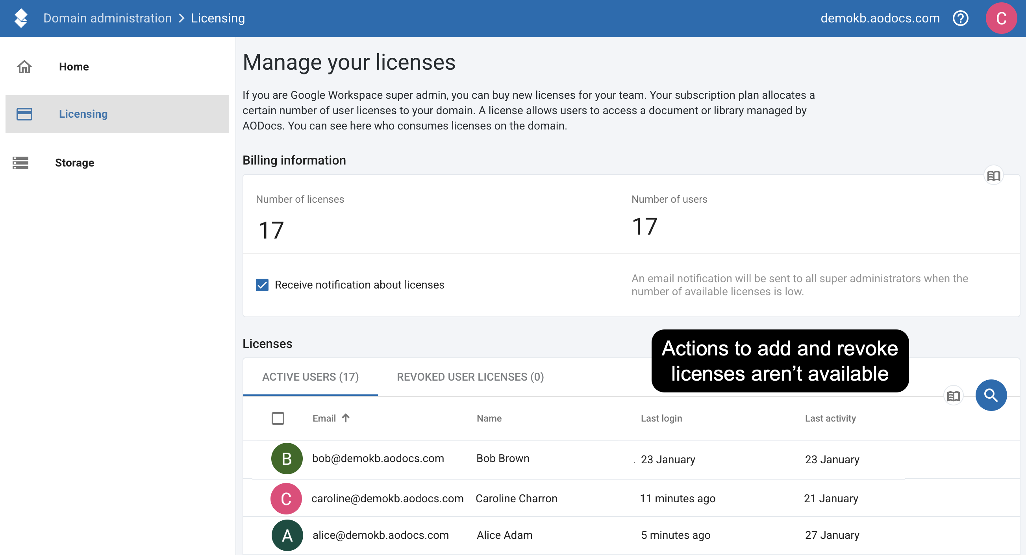Open the Billing information documentation book icon
The height and width of the screenshot is (555, 1026).
993,176
